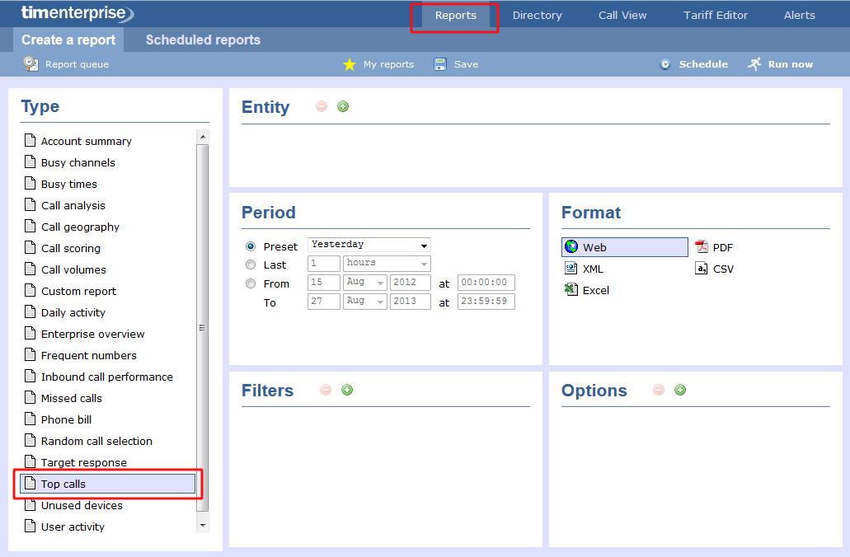
Task: Pick the CSV format icon
Action: pyautogui.click(x=702, y=269)
